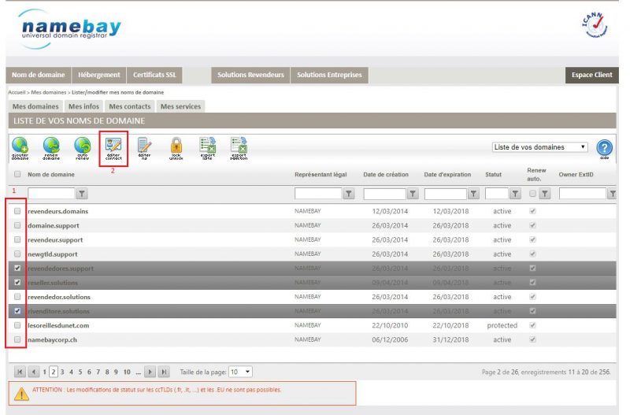Click the Date d'expiration filter funnel
The width and height of the screenshot is (630, 415).
point(473,194)
